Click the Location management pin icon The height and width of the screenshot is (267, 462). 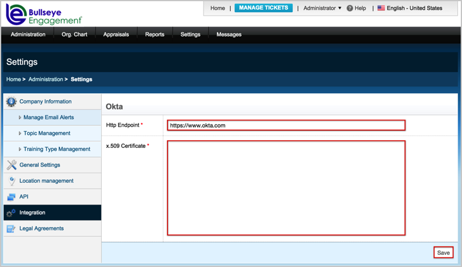(x=11, y=181)
